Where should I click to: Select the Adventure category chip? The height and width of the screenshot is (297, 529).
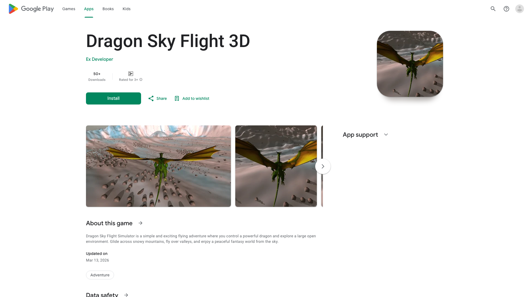(100, 275)
